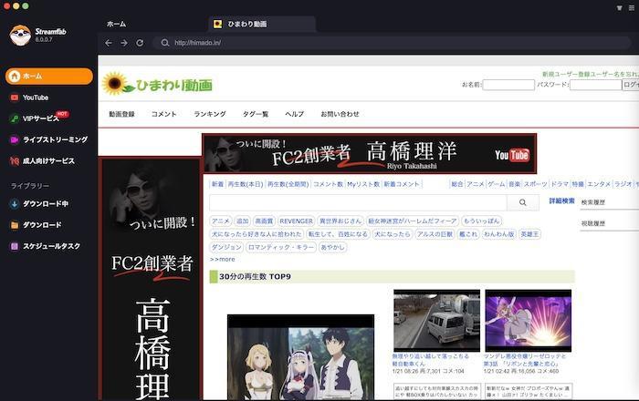Click the ダウンロード folder icon
Screen dimensions: 639x401
[x=15, y=225]
